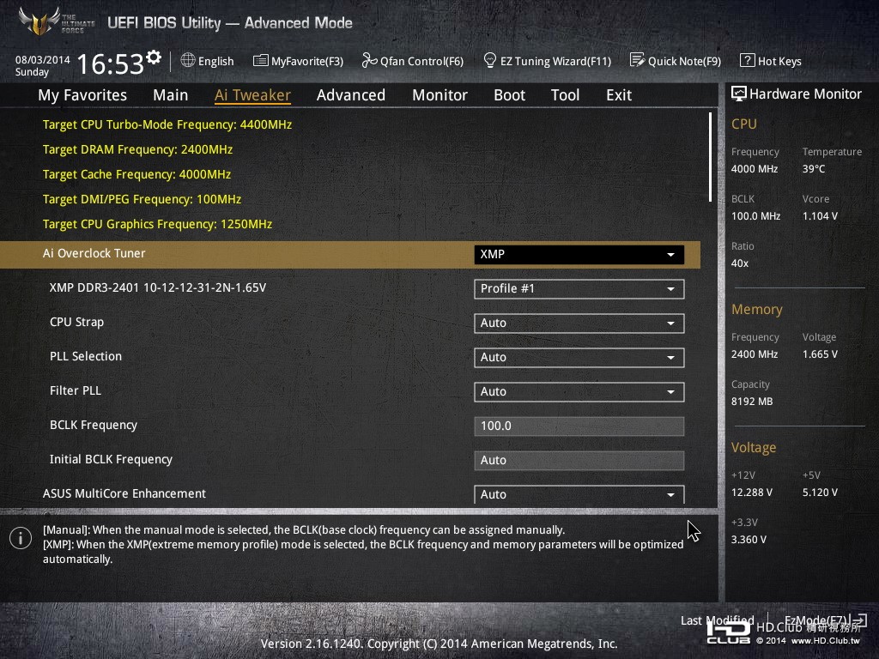Open Qfan Control(F6)
The height and width of the screenshot is (659, 879).
(x=413, y=61)
